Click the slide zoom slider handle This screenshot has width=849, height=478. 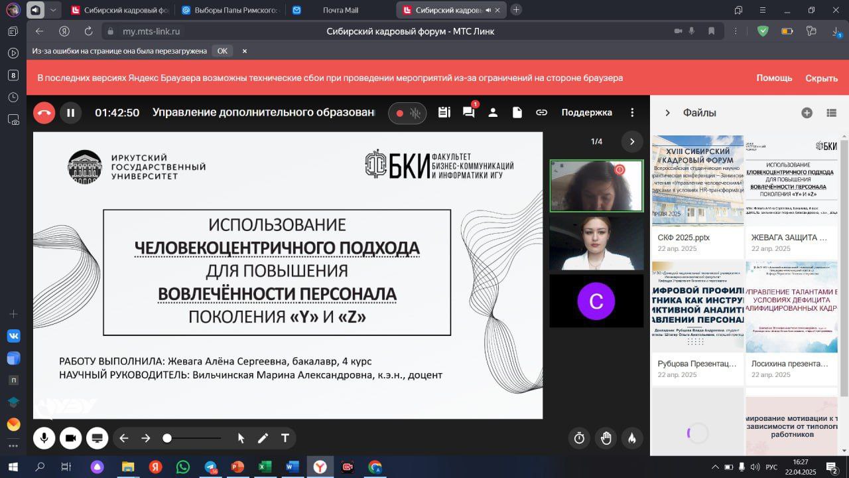pyautogui.click(x=167, y=438)
